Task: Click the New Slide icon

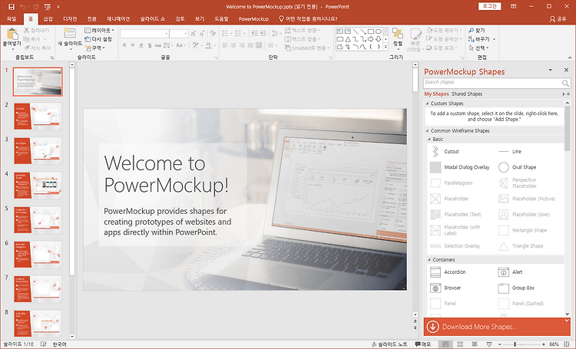Action: click(x=69, y=34)
